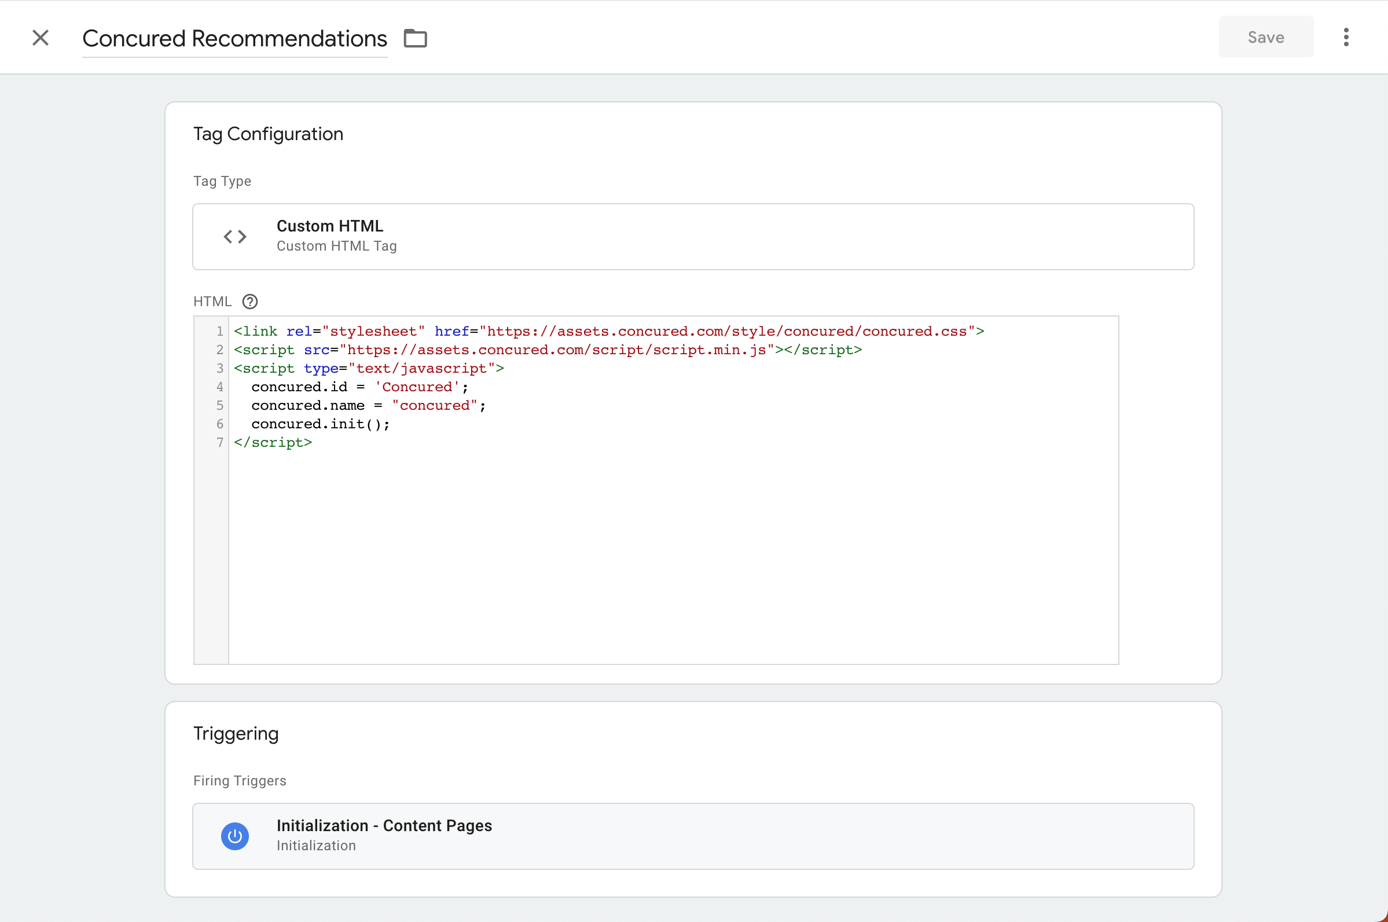Open the folder icon to move the tag

click(416, 38)
